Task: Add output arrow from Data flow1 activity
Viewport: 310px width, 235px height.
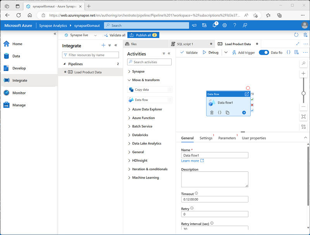Action: pos(244,112)
